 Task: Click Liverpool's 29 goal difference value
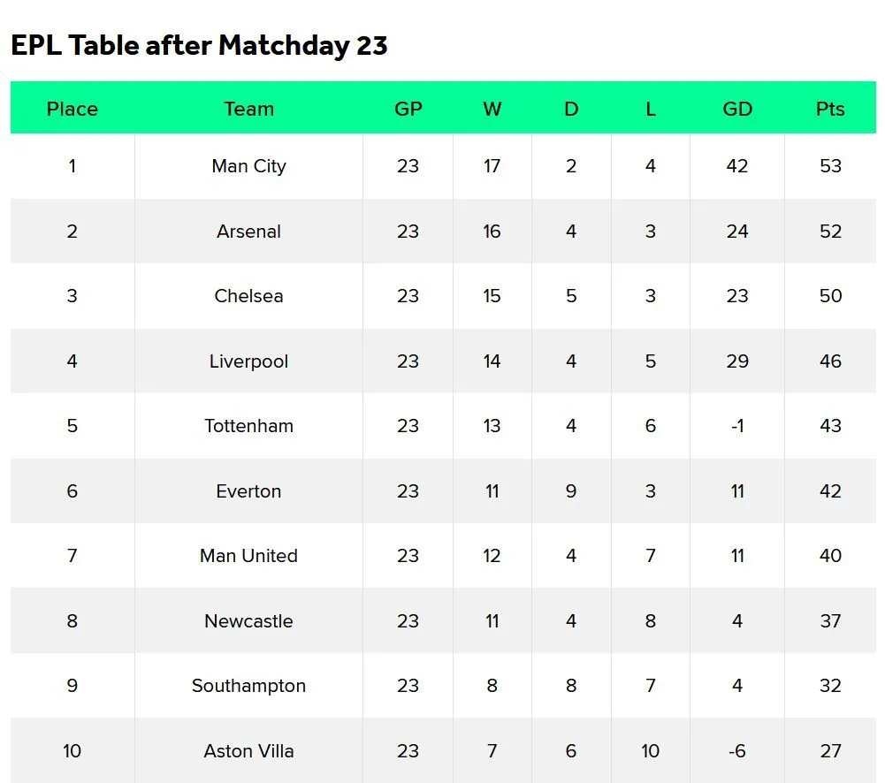[x=737, y=361]
